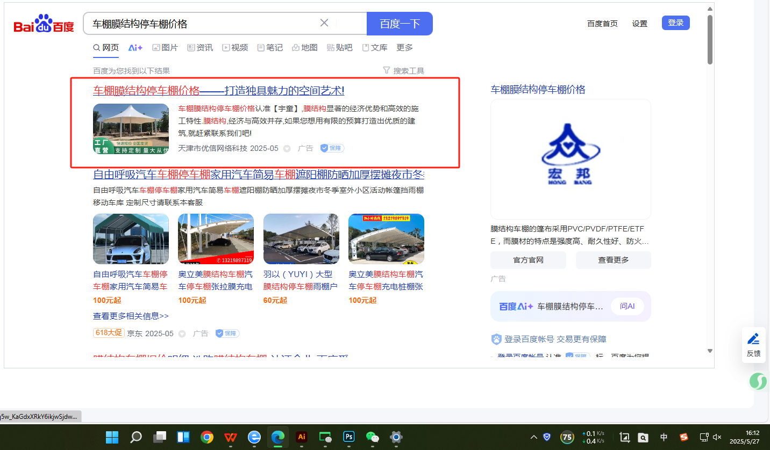This screenshot has height=450, width=770.
Task: Open the 百度首页 link
Action: [602, 24]
